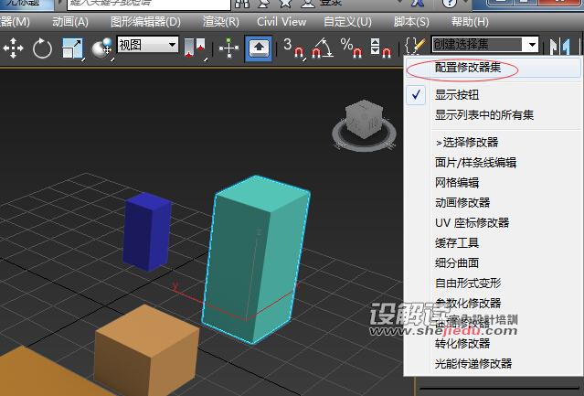The width and height of the screenshot is (584, 396).
Task: Click the Select and Scale tool
Action: [72, 48]
